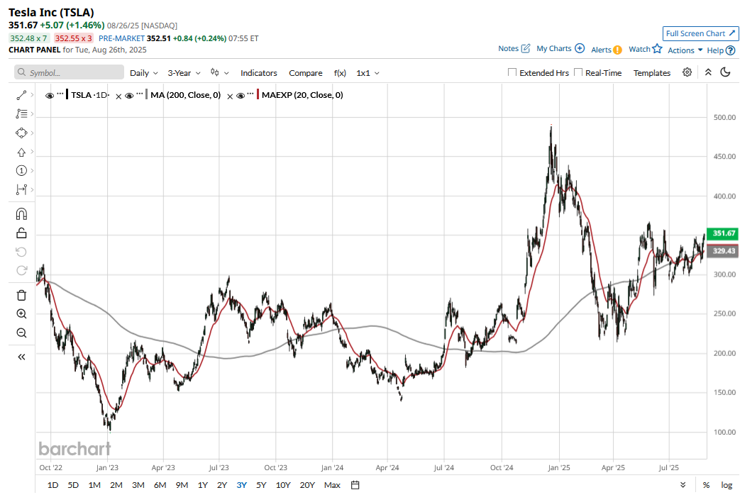
Task: Click the Alerts exclamation icon
Action: [x=617, y=50]
